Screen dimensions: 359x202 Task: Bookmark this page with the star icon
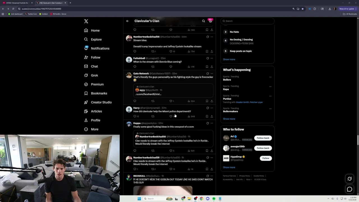click(302, 9)
